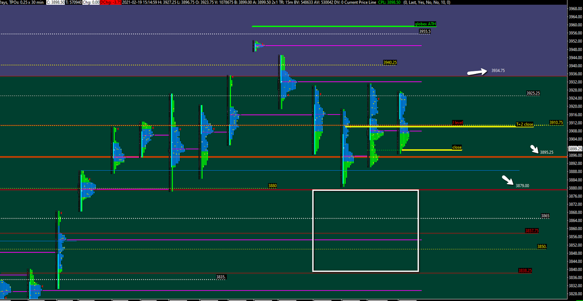The image size is (583, 301).
Task: Click the '3895.25' price annotation
Action: (x=547, y=152)
